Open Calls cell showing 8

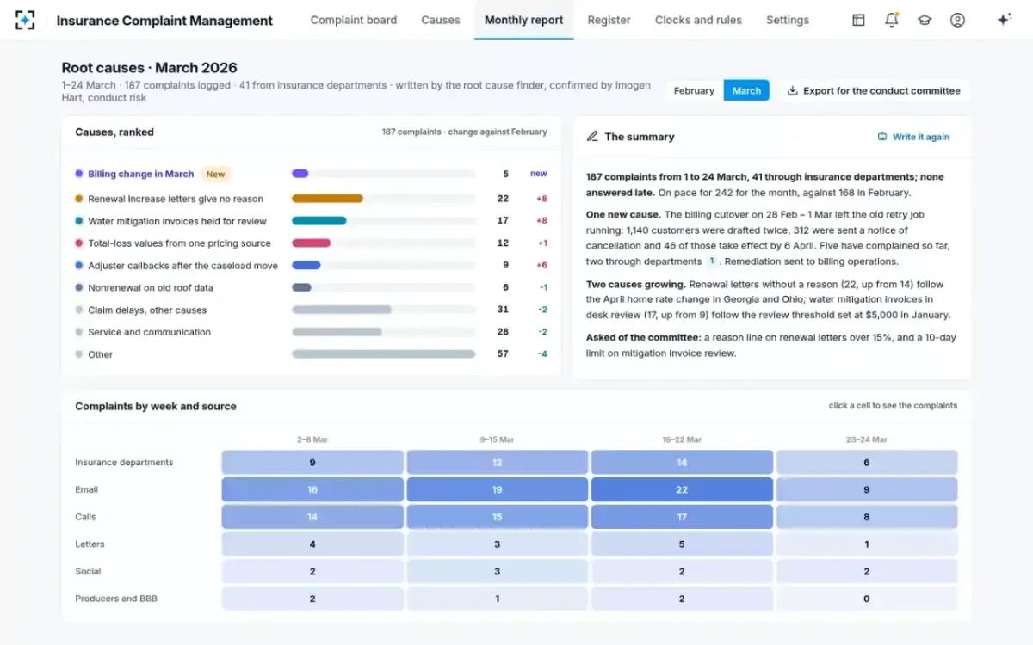tap(867, 517)
